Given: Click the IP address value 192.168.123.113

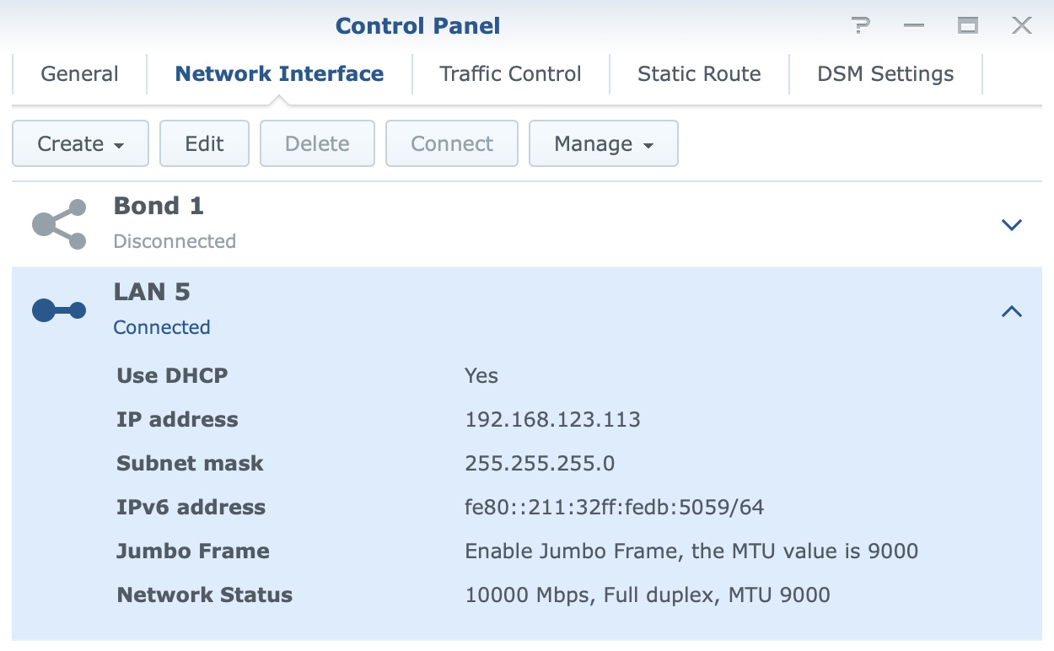Looking at the screenshot, I should (552, 419).
